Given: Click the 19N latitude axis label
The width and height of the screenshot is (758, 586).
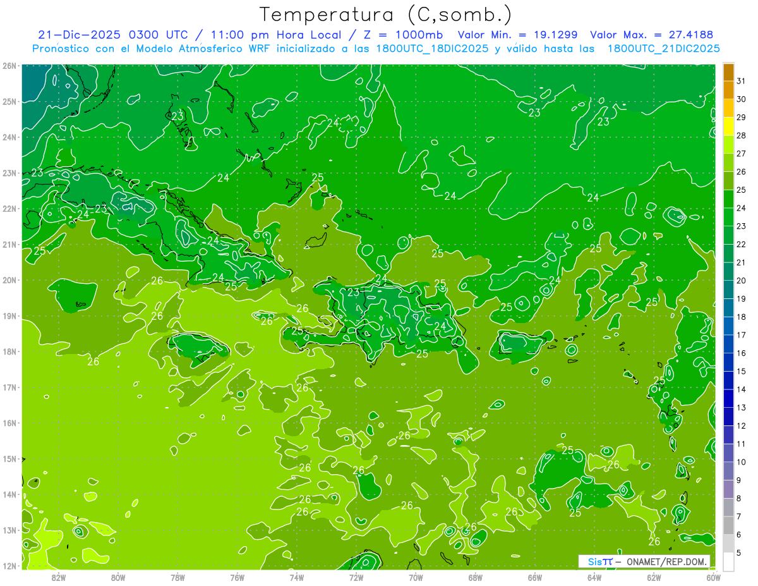Looking at the screenshot, I should pyautogui.click(x=9, y=315).
